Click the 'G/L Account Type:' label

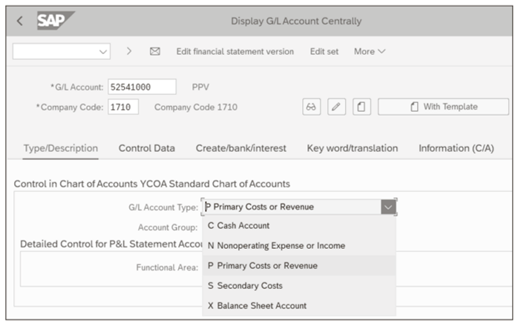163,207
